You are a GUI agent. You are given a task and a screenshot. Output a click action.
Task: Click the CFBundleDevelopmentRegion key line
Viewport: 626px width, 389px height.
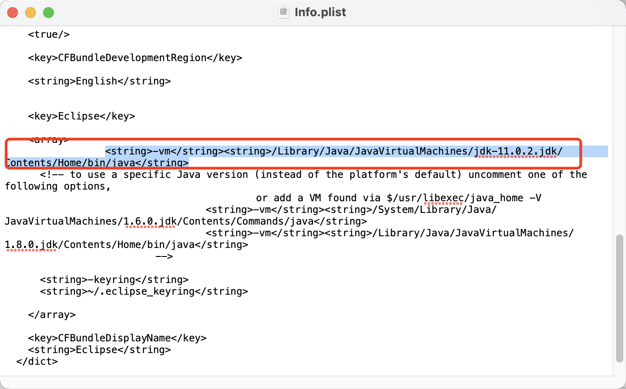(135, 57)
